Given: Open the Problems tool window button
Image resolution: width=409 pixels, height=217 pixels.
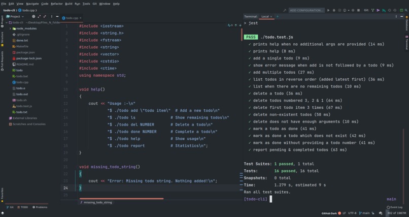Looking at the screenshot, I should 40,207.
